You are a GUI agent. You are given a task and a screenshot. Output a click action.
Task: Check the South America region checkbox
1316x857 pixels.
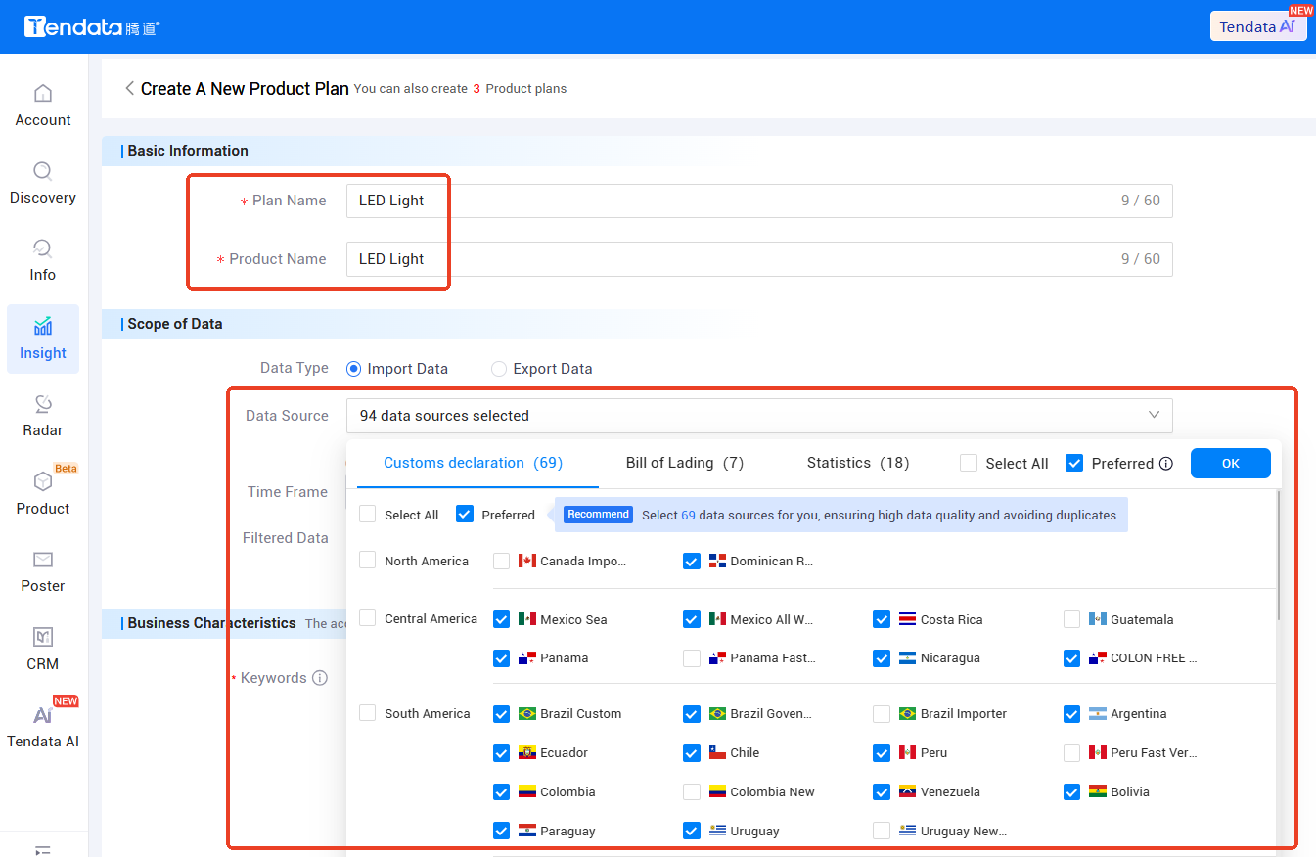[x=367, y=713]
